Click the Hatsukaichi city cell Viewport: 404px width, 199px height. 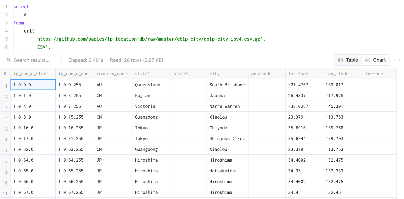point(223,171)
